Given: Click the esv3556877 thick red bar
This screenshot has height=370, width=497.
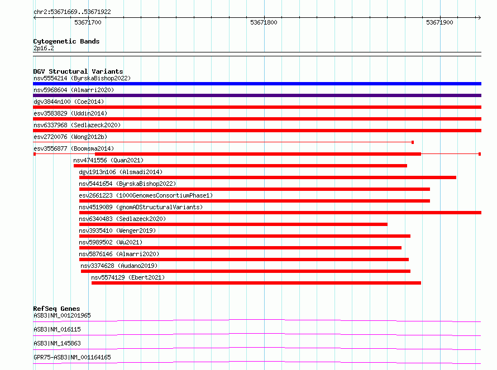Looking at the screenshot, I should [x=258, y=154].
